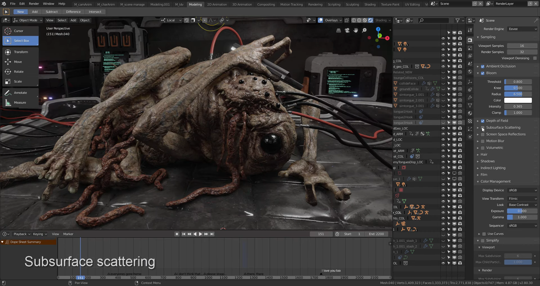Expand the Shadows panel

click(x=487, y=161)
